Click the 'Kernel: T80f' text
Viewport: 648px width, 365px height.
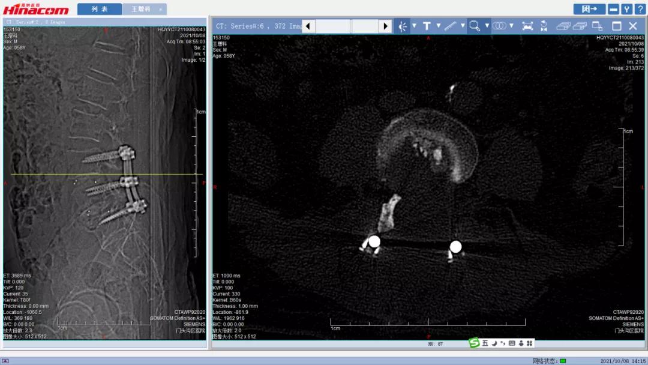point(17,300)
